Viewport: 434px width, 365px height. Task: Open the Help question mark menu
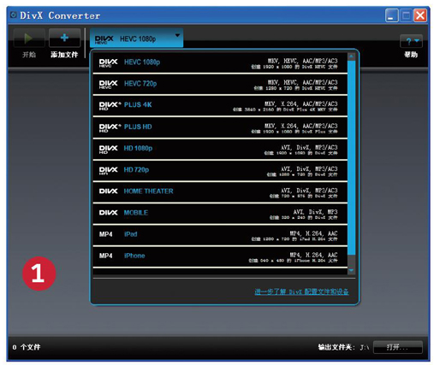[x=411, y=41]
